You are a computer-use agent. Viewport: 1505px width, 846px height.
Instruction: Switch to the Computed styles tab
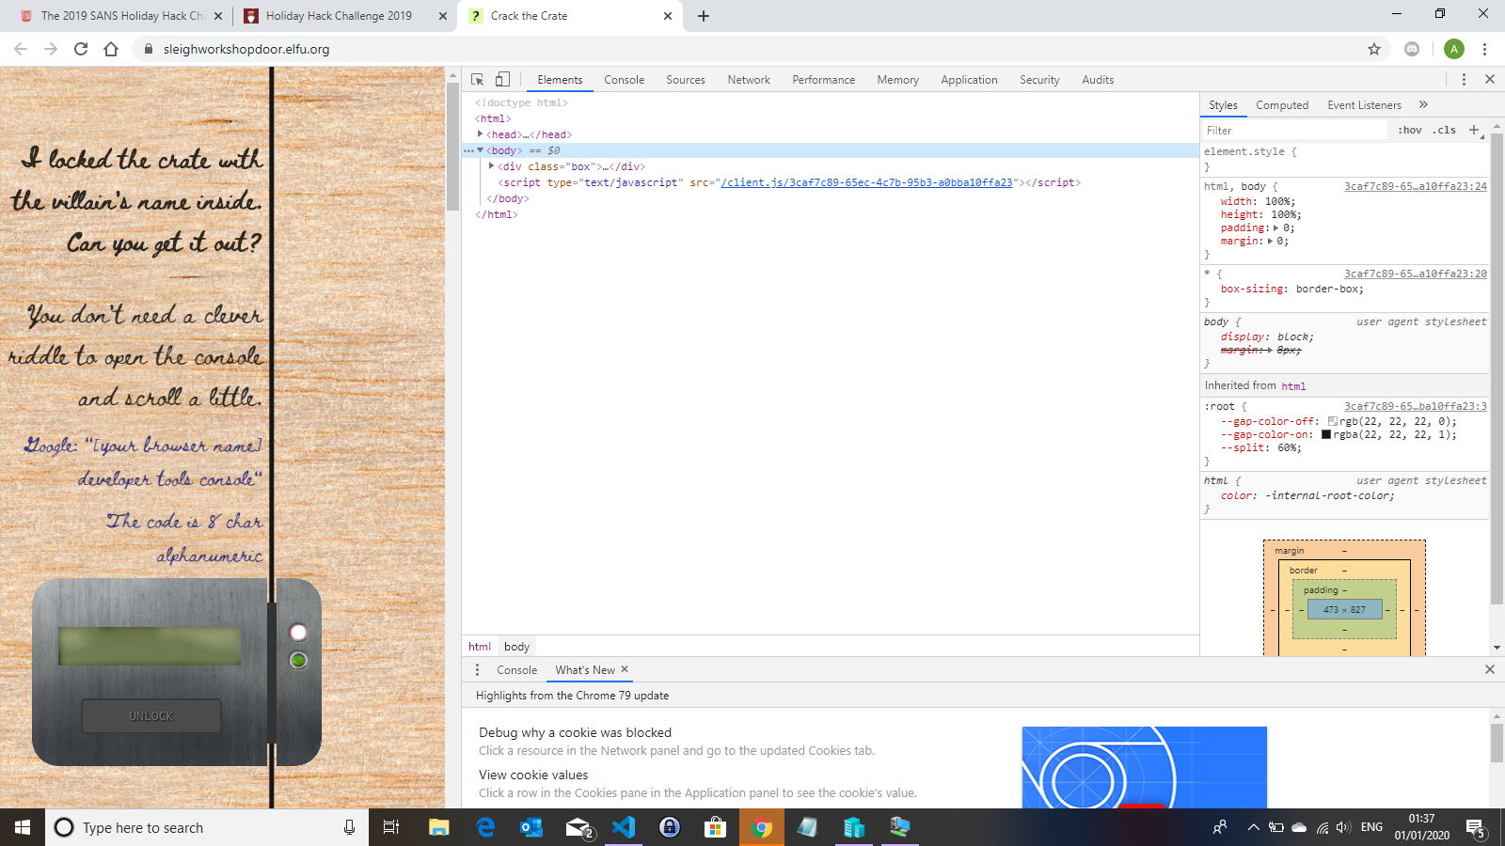pyautogui.click(x=1282, y=105)
